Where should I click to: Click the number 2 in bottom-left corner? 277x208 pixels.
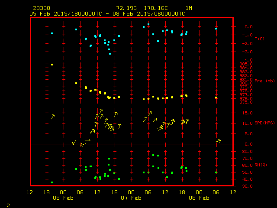pos(8,205)
